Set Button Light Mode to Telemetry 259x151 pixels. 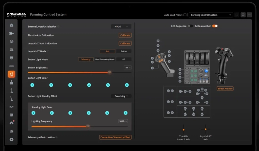click(86, 60)
